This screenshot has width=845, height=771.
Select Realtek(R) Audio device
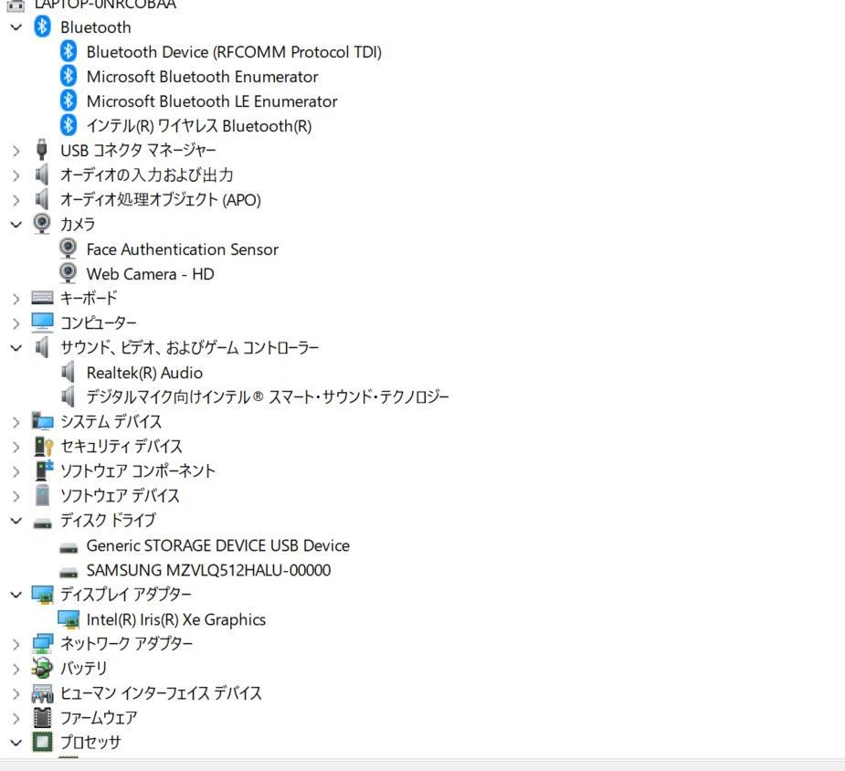click(x=144, y=373)
